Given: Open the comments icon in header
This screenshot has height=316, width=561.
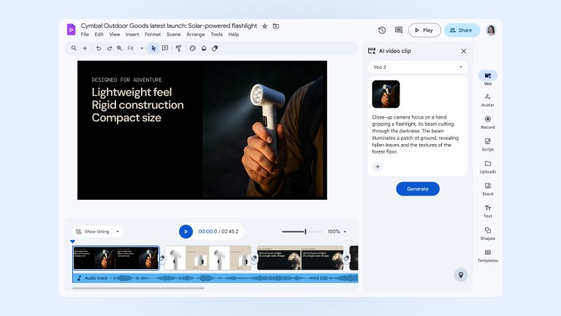Looking at the screenshot, I should (399, 30).
